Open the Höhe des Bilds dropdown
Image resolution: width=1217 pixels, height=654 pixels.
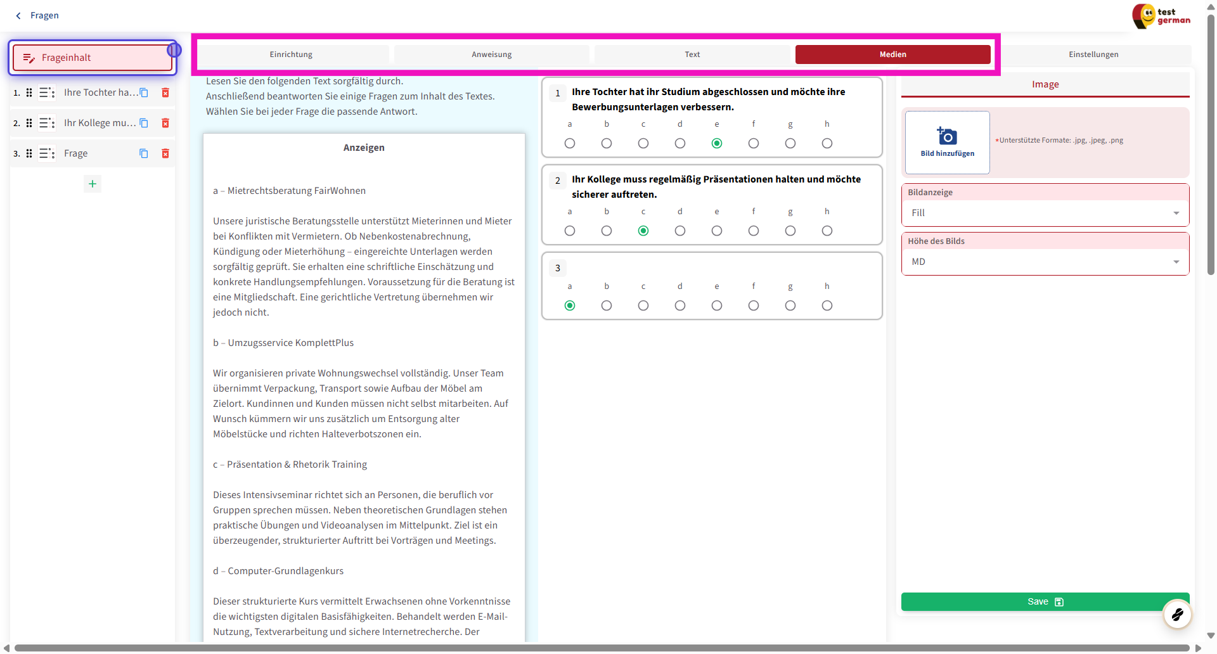tap(1045, 262)
